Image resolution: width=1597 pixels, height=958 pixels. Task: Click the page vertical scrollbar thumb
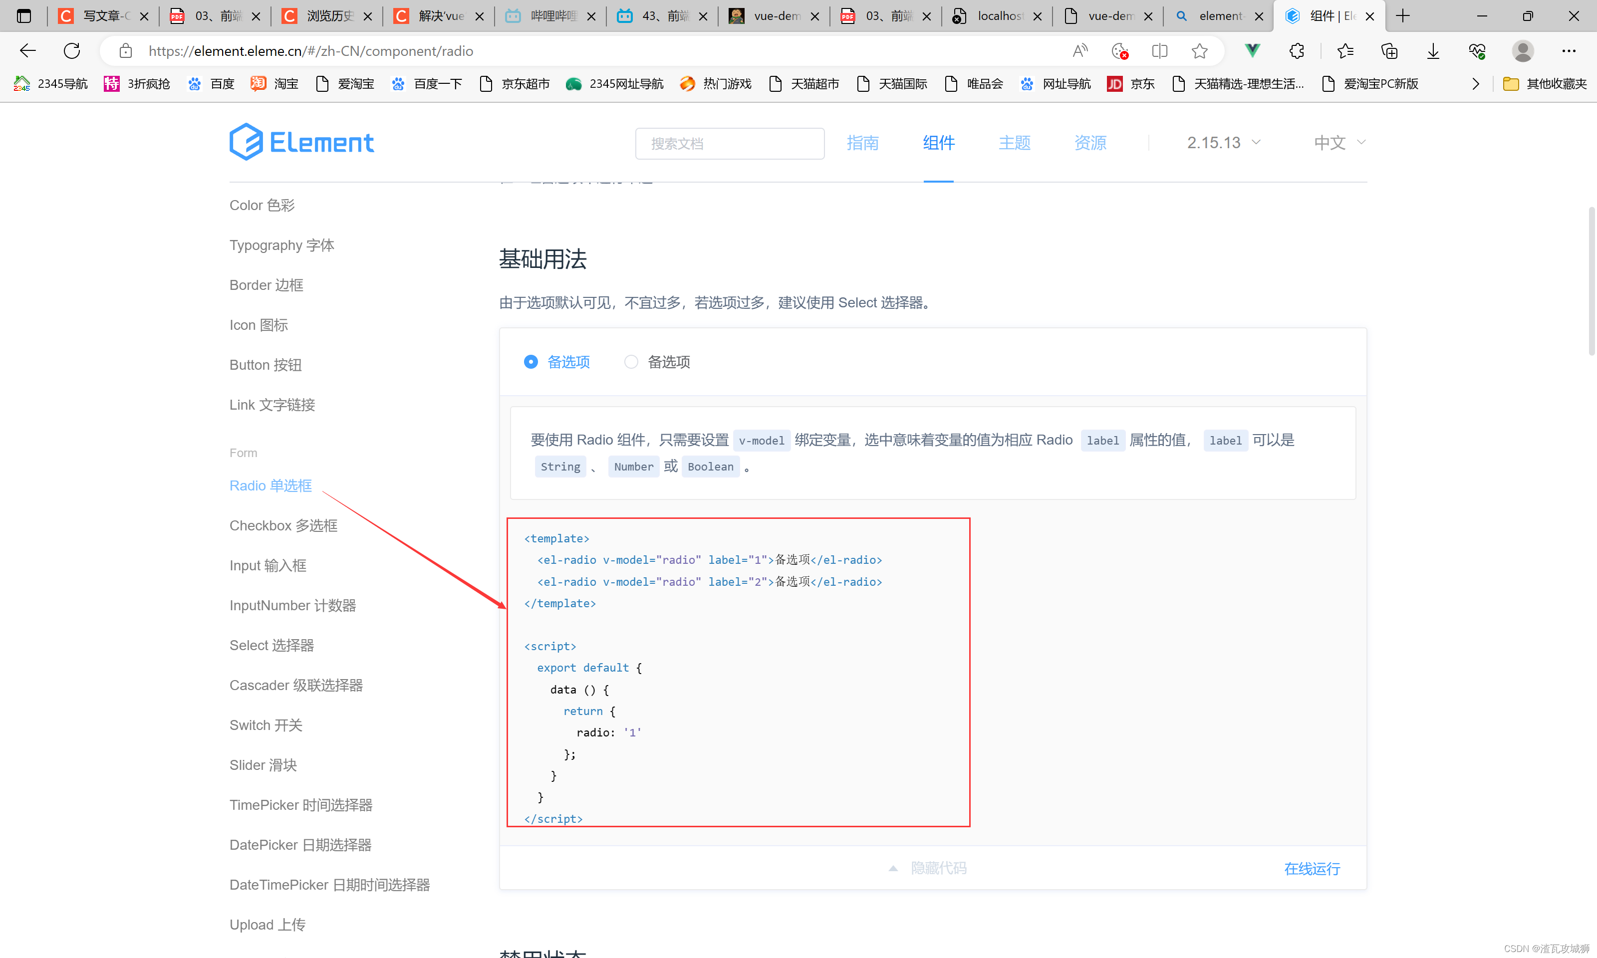click(x=1591, y=281)
